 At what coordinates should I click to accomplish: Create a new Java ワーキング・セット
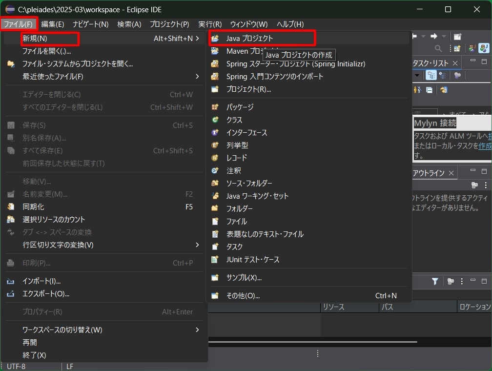point(309,196)
